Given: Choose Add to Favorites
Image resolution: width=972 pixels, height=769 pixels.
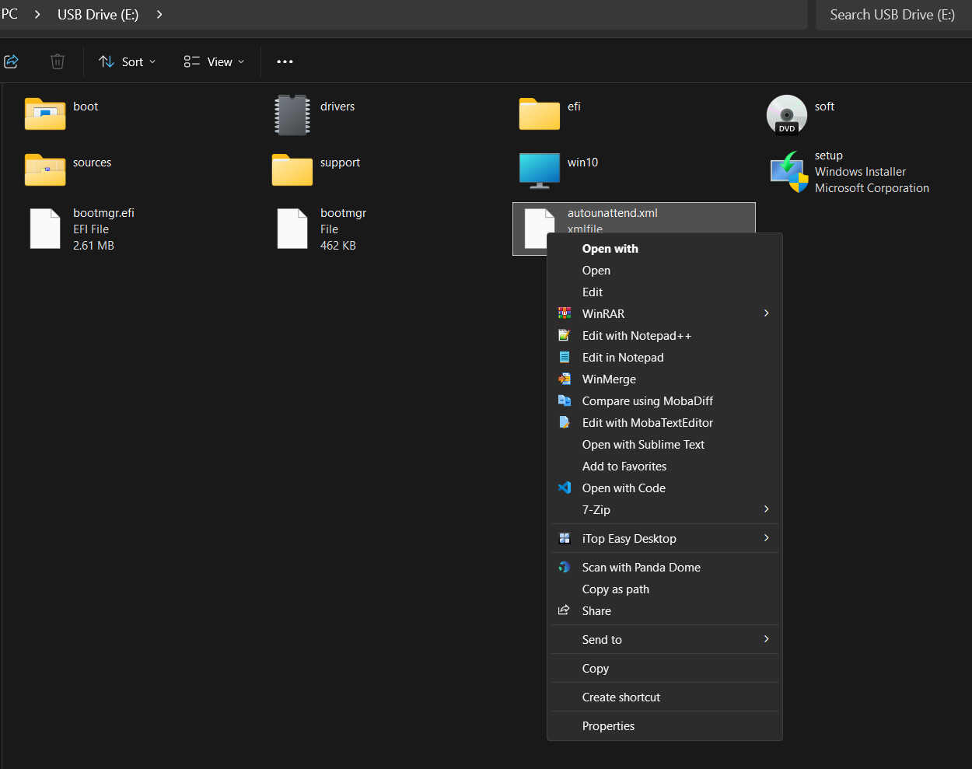Looking at the screenshot, I should pos(665,467).
